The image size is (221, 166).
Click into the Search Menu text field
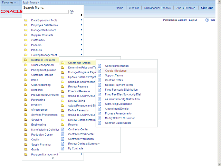[46, 11]
